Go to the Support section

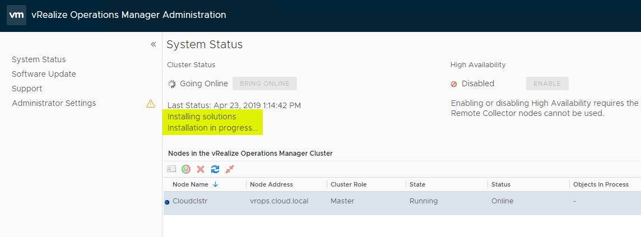pyautogui.click(x=27, y=89)
